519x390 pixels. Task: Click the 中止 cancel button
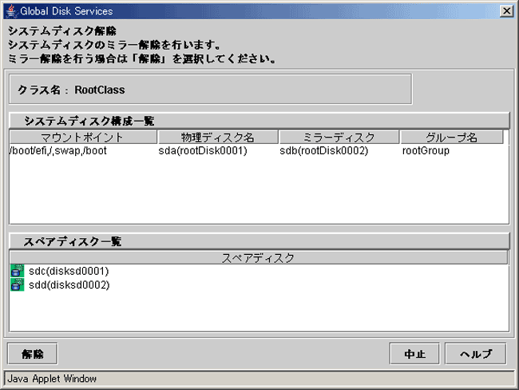[414, 354]
